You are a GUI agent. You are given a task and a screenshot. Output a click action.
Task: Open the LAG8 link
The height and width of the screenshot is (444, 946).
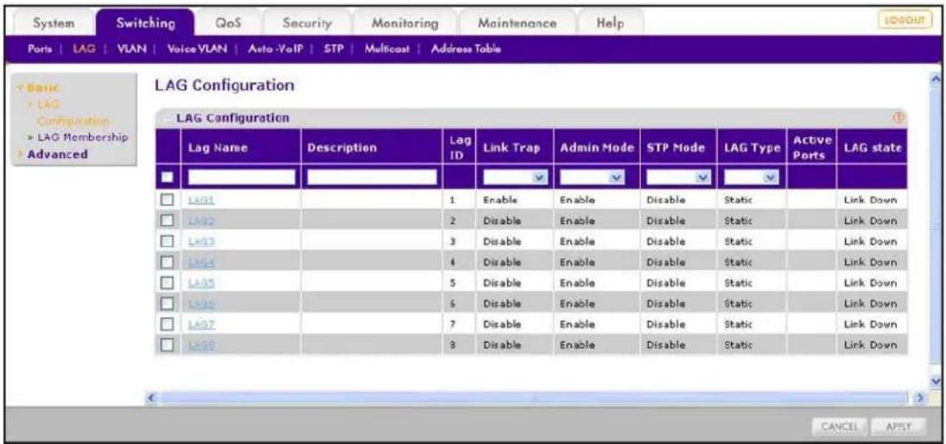point(201,345)
